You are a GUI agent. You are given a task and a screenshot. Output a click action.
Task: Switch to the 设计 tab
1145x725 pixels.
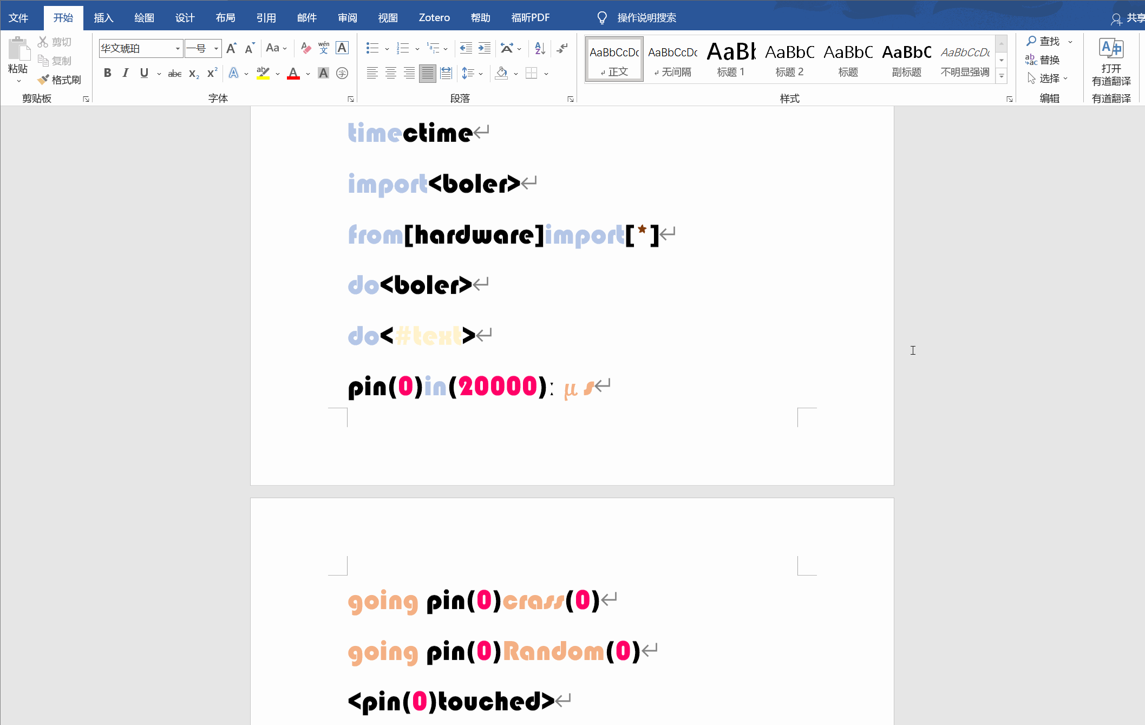pos(185,18)
